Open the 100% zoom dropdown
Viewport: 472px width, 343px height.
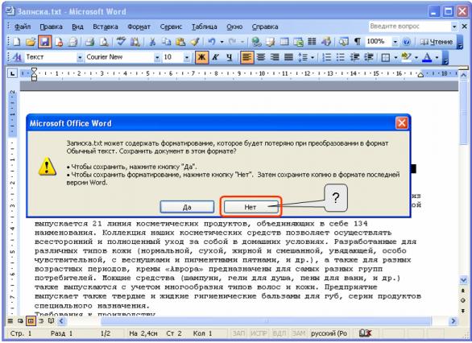[395, 42]
